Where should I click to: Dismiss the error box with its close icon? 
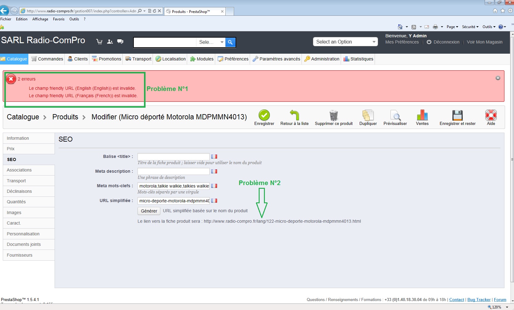click(x=498, y=78)
